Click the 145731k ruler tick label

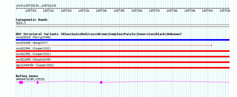coord(48,11)
